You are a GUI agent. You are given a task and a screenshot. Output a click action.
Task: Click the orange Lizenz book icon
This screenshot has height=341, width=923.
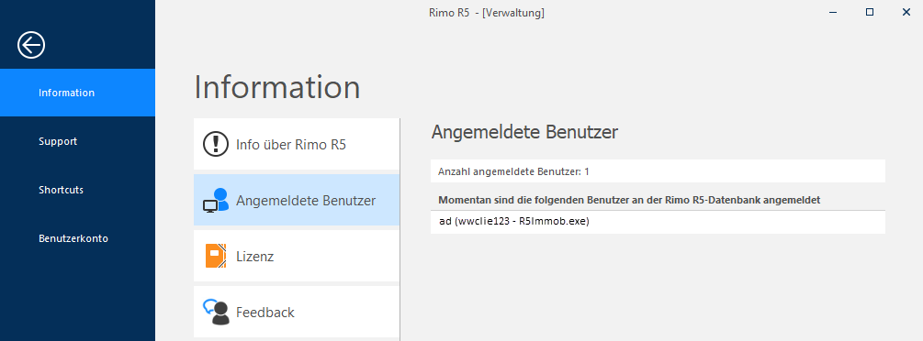[216, 256]
